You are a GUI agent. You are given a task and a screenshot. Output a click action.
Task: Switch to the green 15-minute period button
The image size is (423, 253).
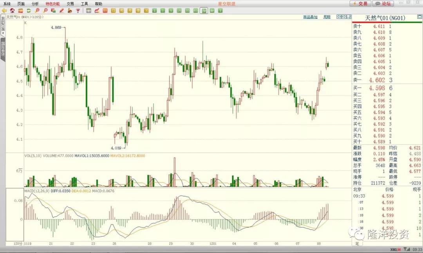[179, 11]
